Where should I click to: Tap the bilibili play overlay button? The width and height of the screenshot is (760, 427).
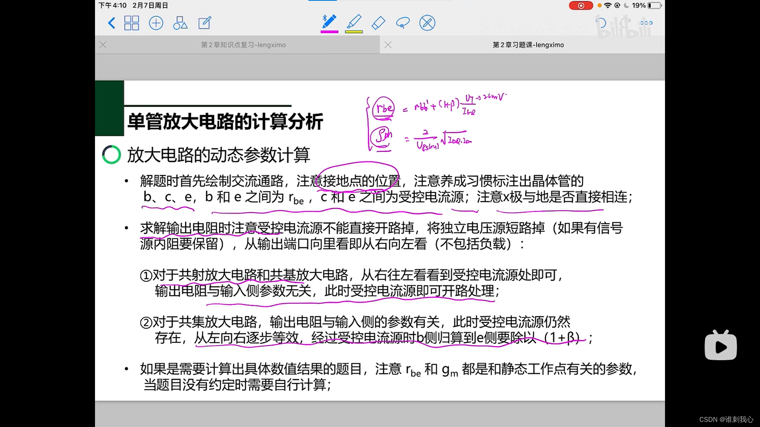click(x=720, y=346)
